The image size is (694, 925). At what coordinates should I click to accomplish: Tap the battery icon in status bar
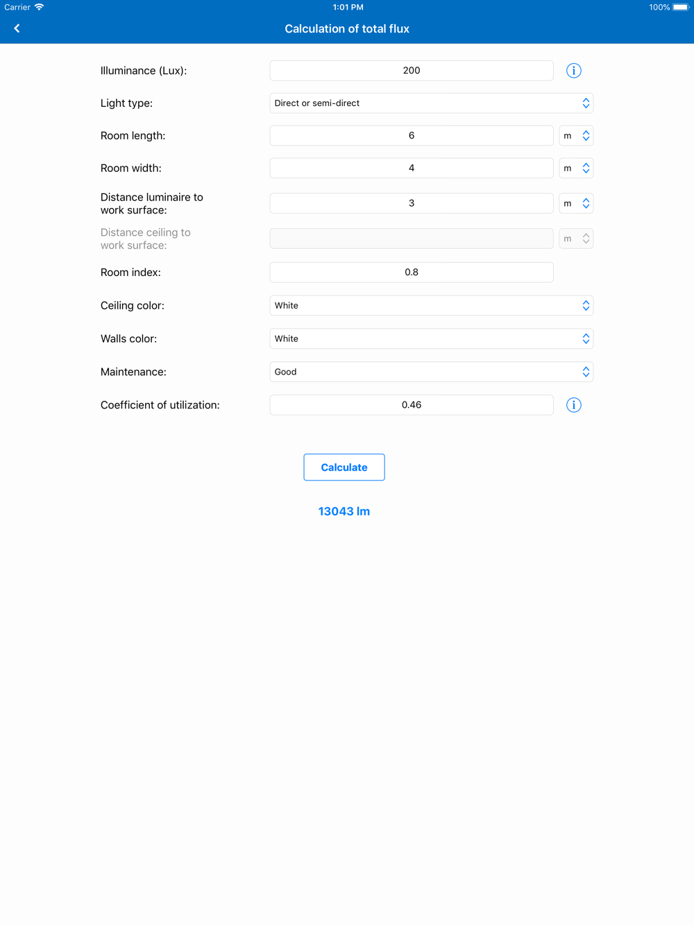(x=680, y=7)
